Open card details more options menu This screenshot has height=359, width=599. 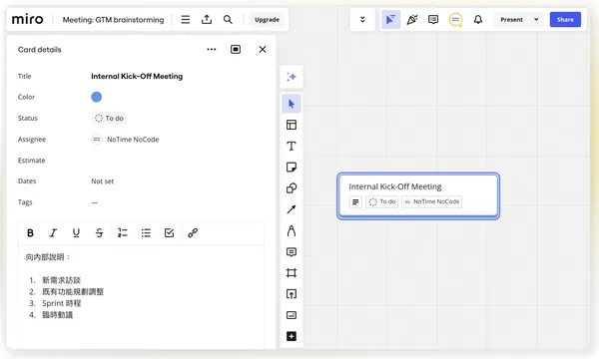click(x=212, y=49)
